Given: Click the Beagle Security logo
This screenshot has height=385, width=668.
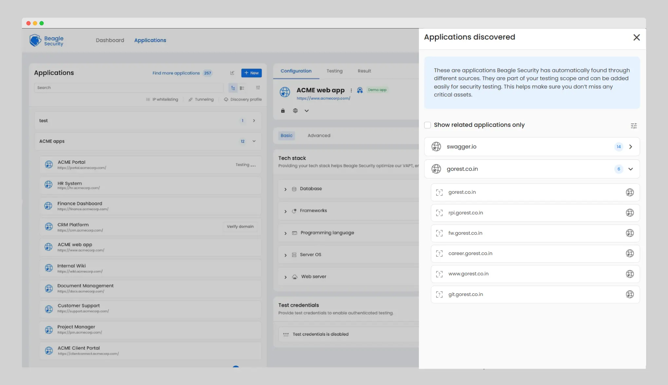Looking at the screenshot, I should click(46, 41).
